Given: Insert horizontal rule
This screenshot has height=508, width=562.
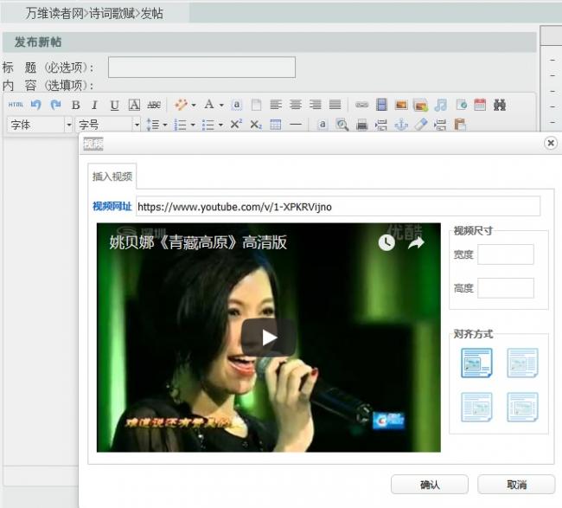Looking at the screenshot, I should click(296, 125).
